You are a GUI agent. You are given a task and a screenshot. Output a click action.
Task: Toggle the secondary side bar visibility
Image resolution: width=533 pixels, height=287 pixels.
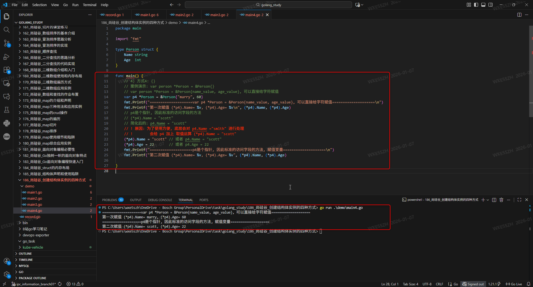pyautogui.click(x=491, y=5)
